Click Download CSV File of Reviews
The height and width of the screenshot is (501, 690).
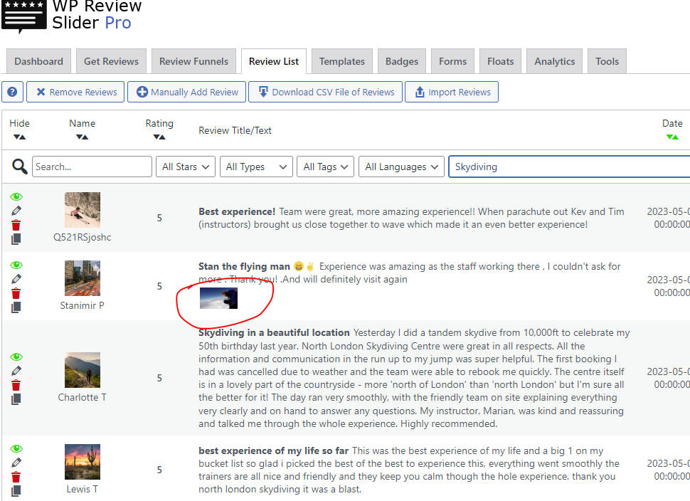tap(325, 92)
